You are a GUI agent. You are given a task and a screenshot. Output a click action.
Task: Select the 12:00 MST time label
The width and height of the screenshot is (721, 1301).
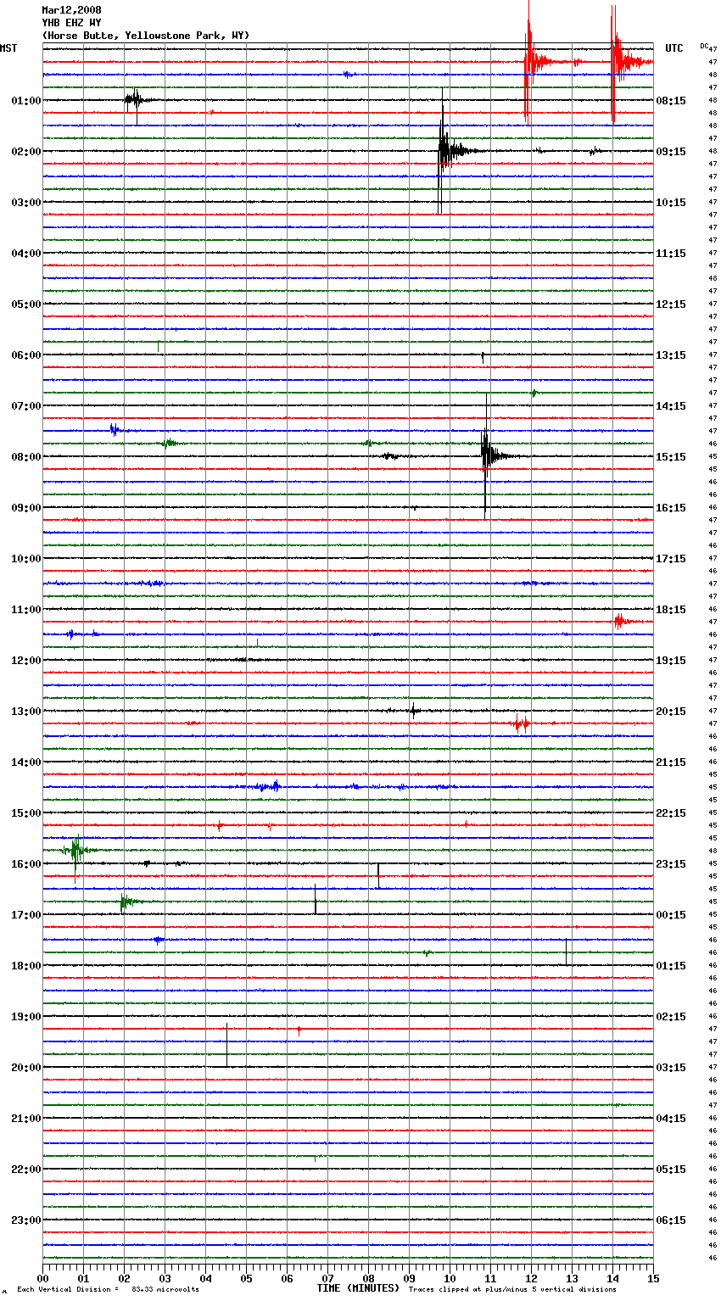click(26, 661)
